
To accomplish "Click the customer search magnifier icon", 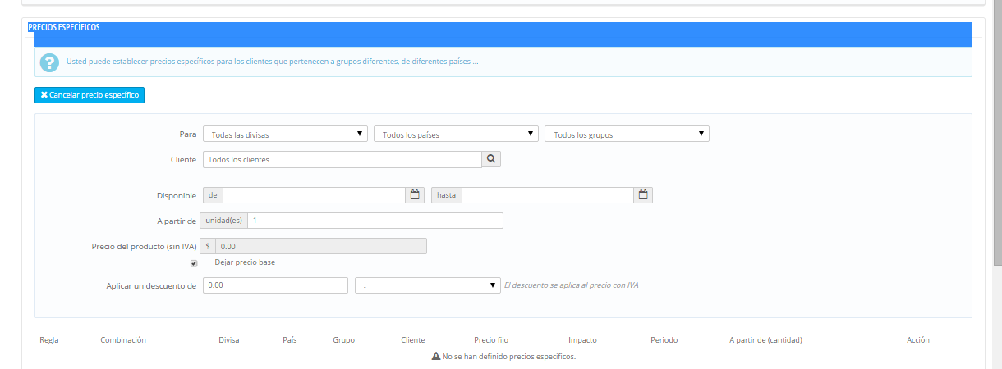I will pyautogui.click(x=490, y=159).
